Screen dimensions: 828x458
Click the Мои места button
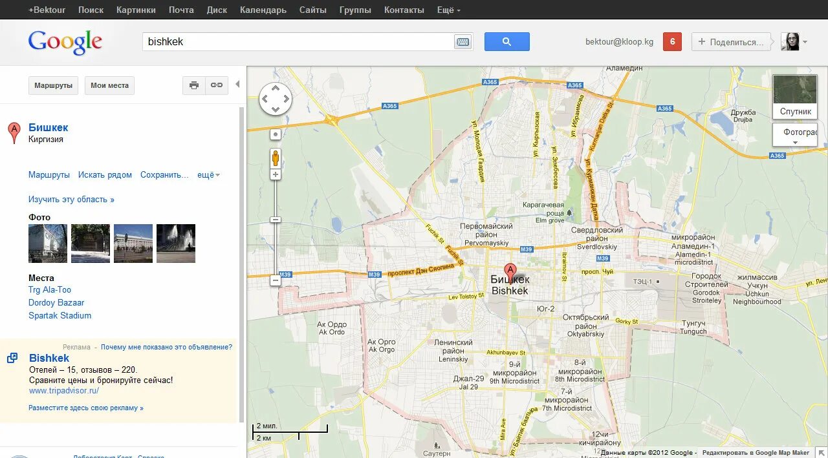pos(109,85)
